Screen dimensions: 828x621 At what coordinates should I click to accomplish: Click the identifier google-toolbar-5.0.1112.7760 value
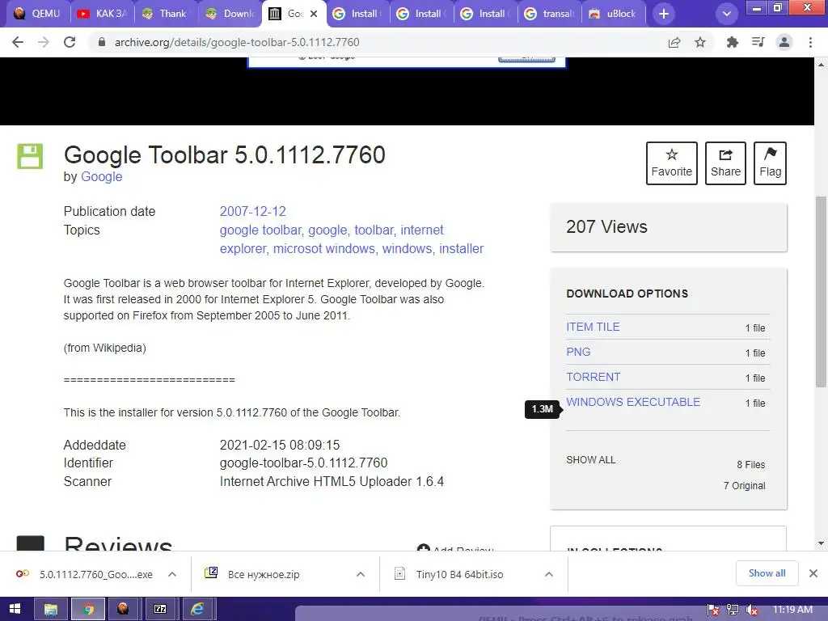pos(304,463)
